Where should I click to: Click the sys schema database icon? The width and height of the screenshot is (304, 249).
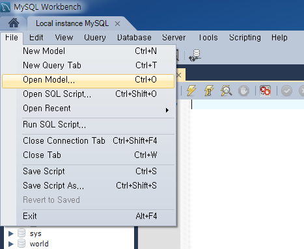pyautogui.click(x=21, y=233)
